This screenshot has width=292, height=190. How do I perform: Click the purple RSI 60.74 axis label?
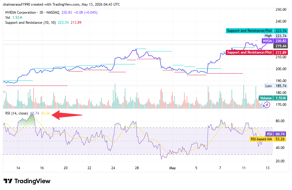click(x=276, y=134)
